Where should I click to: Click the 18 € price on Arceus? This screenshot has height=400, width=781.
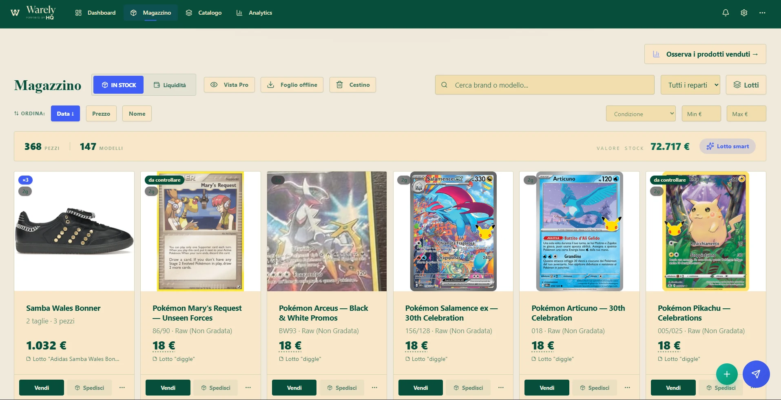[290, 345]
